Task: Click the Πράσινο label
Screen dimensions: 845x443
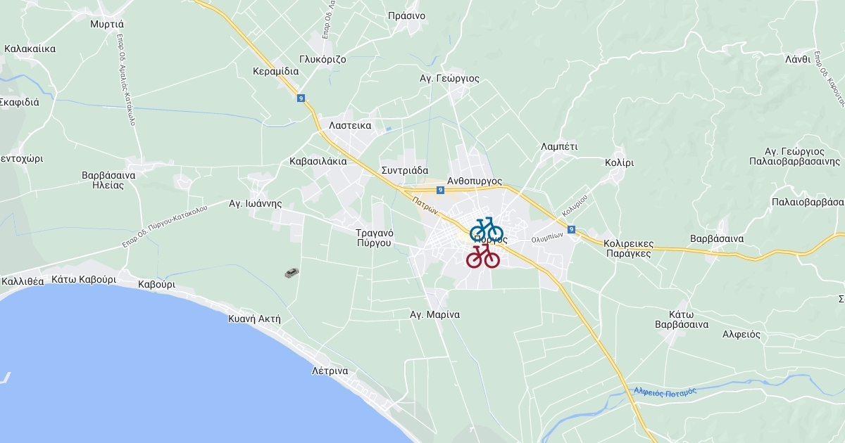Action: [406, 15]
